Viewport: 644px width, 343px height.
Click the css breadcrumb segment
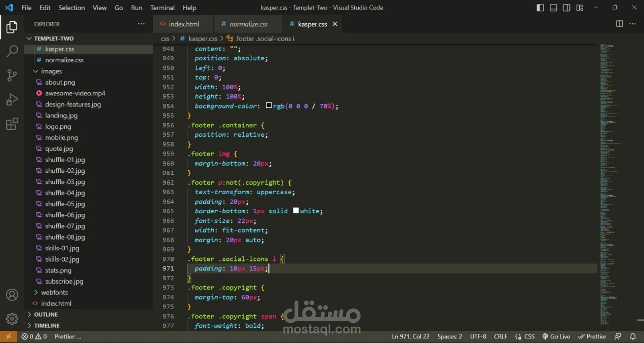(x=165, y=39)
